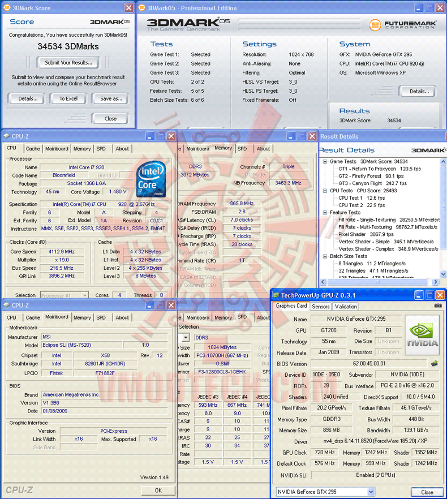447x499 pixels.
Task: Click Result Details horizontal scroll right arrow
Action: click(x=436, y=282)
